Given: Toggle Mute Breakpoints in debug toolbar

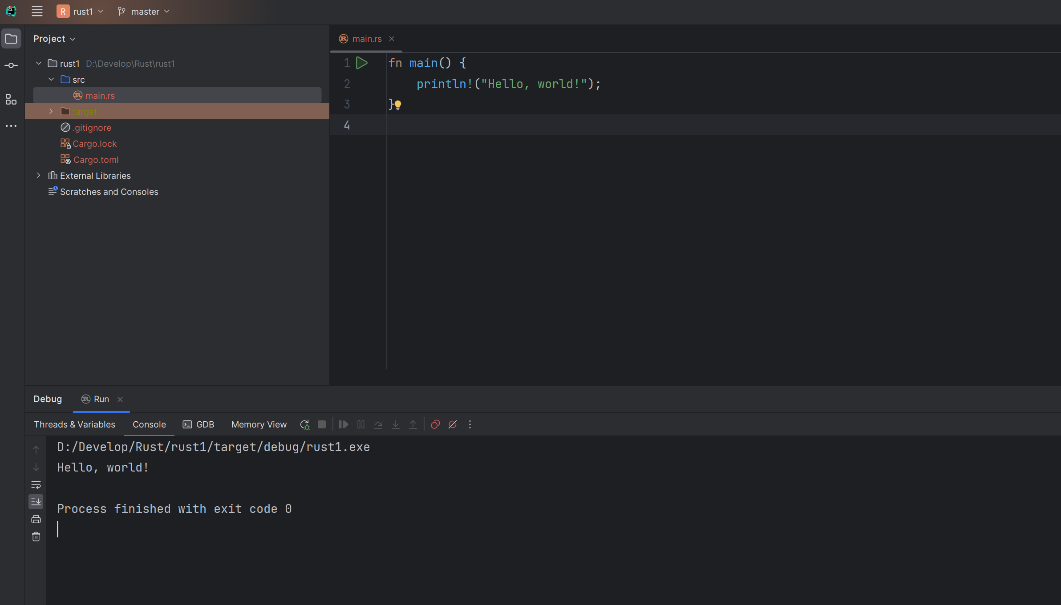Looking at the screenshot, I should click(453, 424).
